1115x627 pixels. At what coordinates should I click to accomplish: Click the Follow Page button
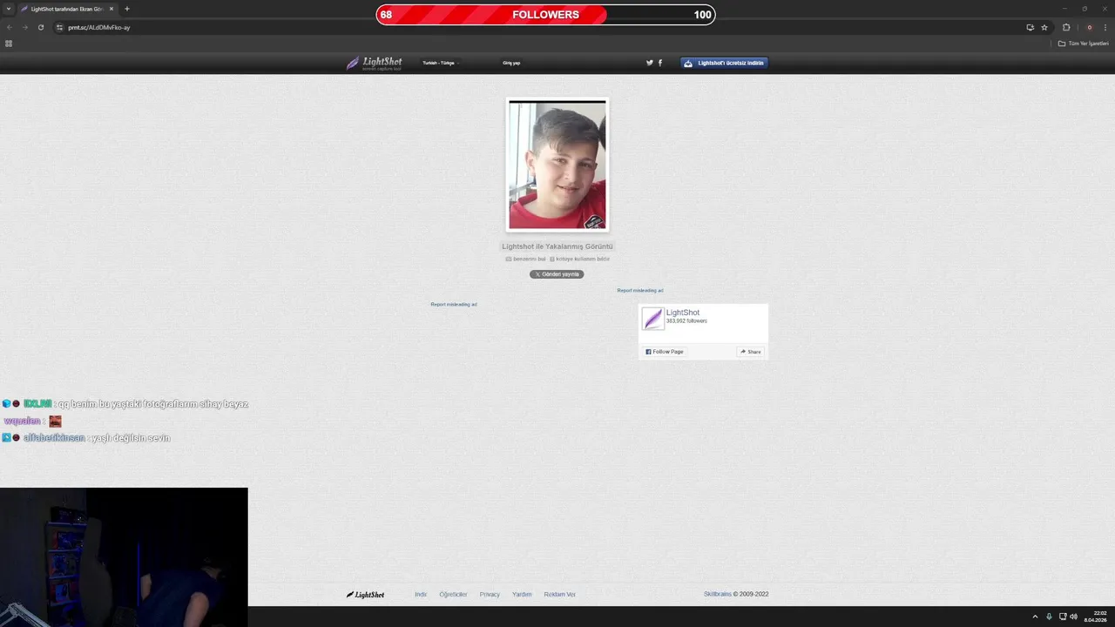coord(665,352)
